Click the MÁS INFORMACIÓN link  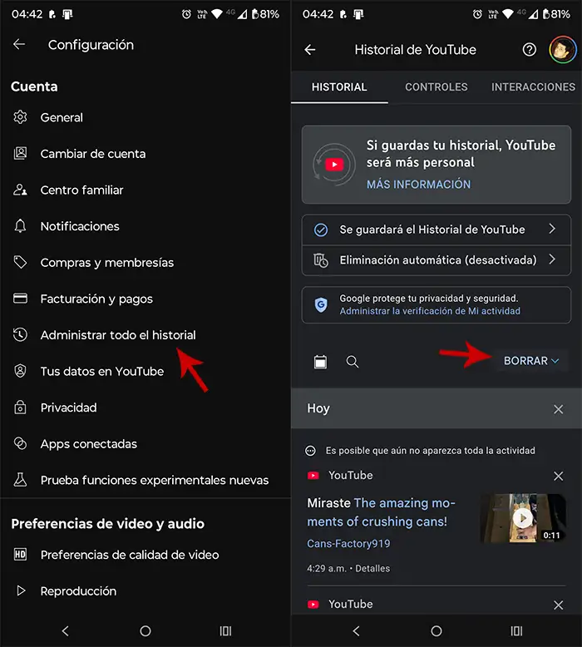pyautogui.click(x=418, y=185)
